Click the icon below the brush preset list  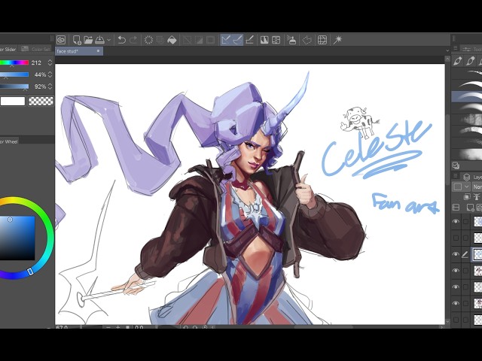click(x=456, y=165)
